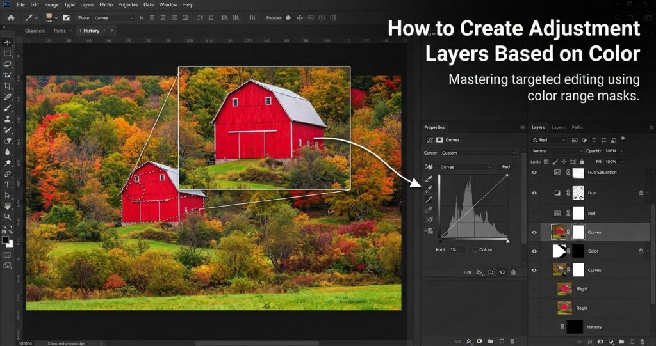656x346 pixels.
Task: Expand the tool preset picker arrow
Action: (x=36, y=18)
